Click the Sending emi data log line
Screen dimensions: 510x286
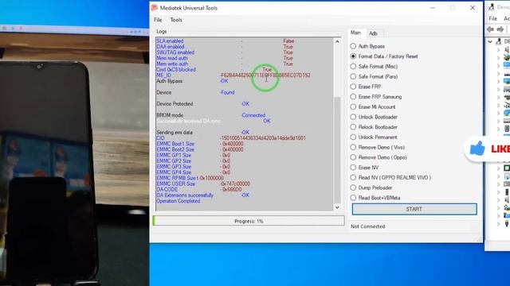(202, 133)
